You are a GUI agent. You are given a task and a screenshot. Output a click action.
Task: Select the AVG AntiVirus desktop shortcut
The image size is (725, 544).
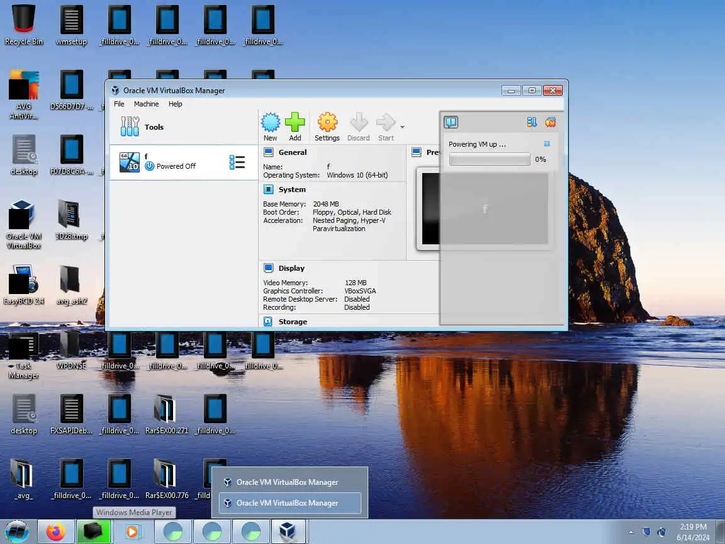(23, 95)
